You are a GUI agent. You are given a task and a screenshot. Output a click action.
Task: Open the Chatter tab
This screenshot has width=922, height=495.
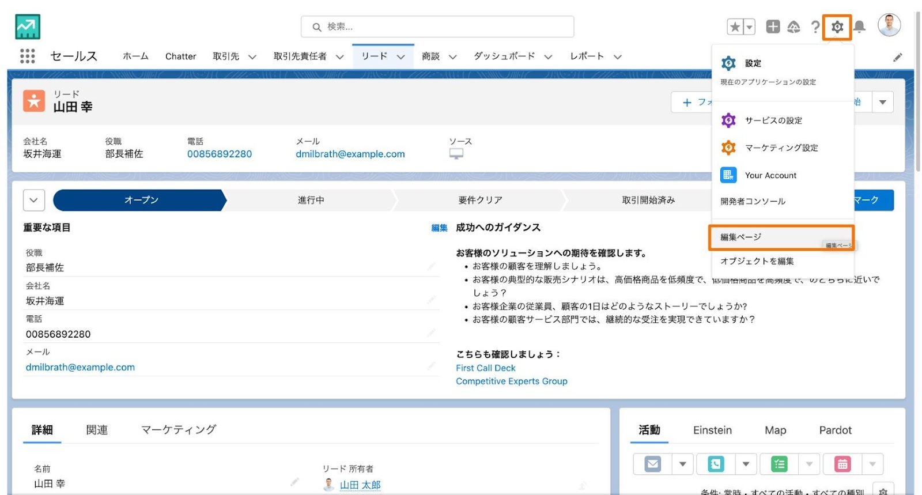pyautogui.click(x=180, y=56)
